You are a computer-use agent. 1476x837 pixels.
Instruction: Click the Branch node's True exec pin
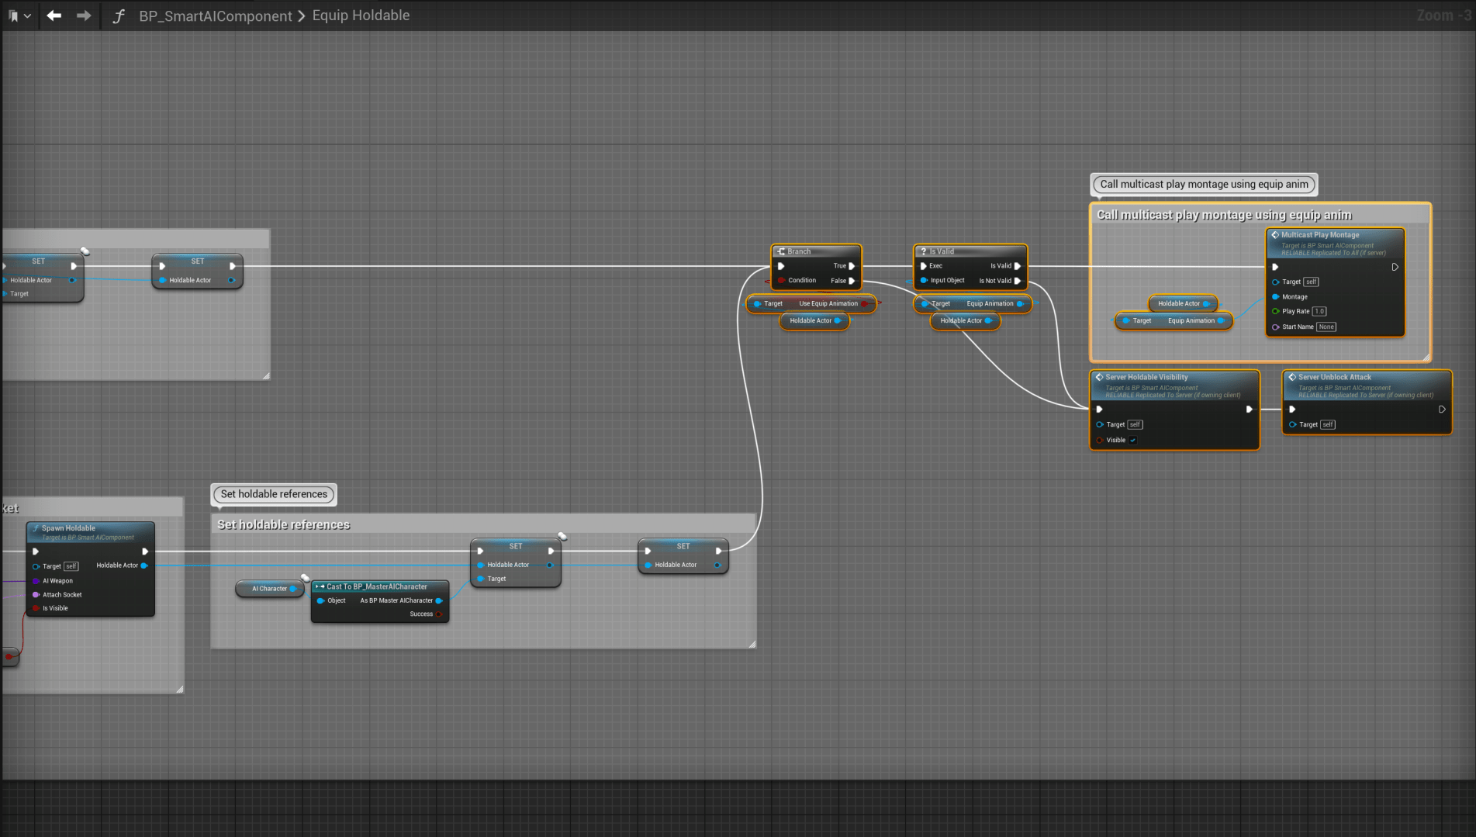[x=852, y=266]
